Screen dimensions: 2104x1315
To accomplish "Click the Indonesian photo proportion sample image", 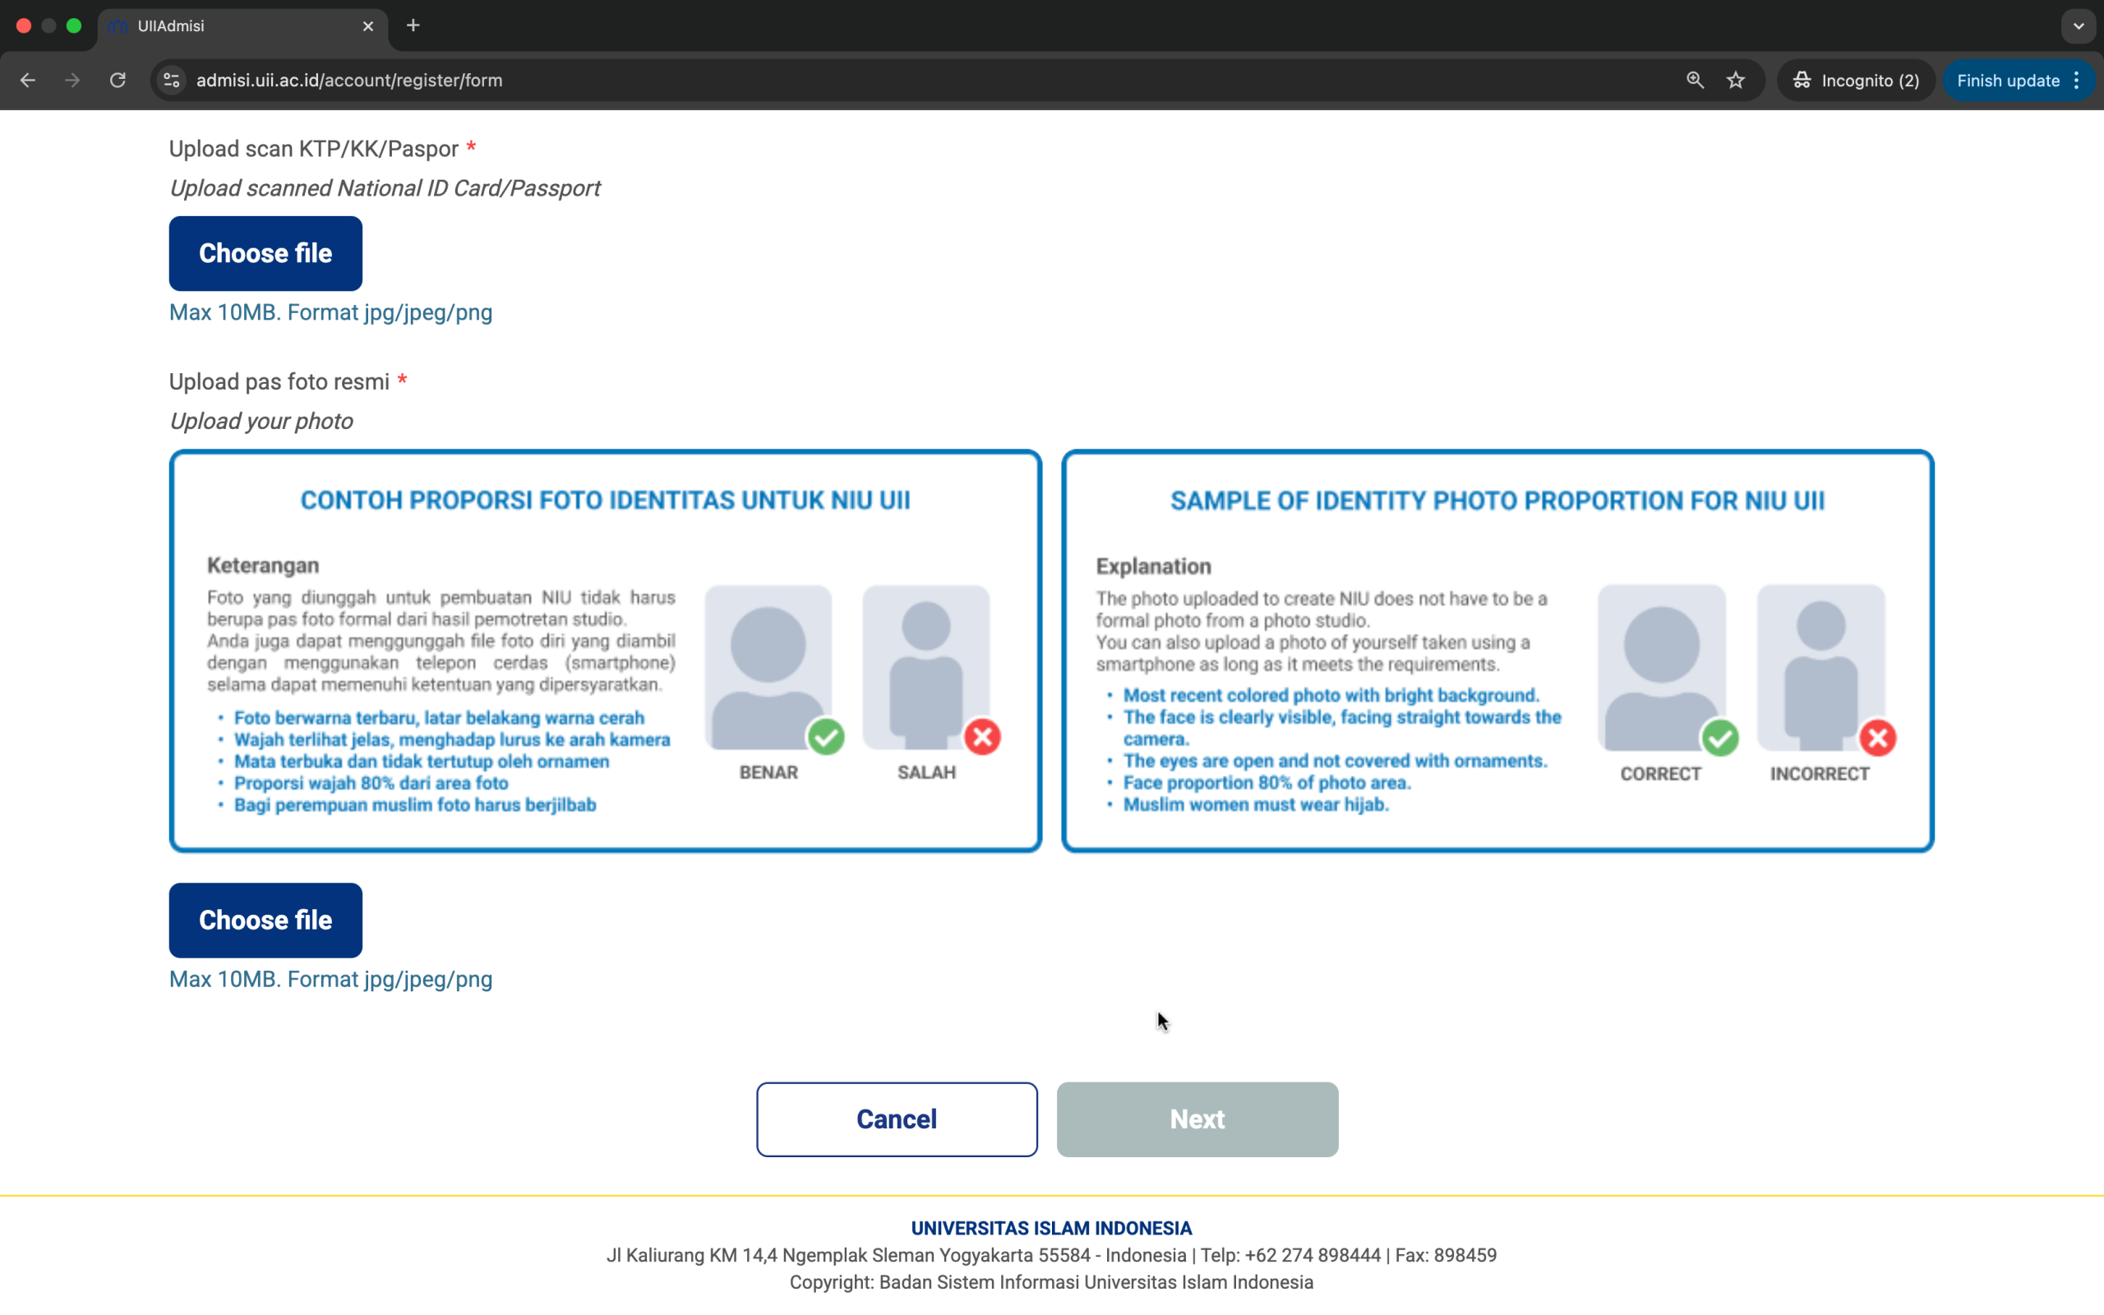I will (x=605, y=651).
